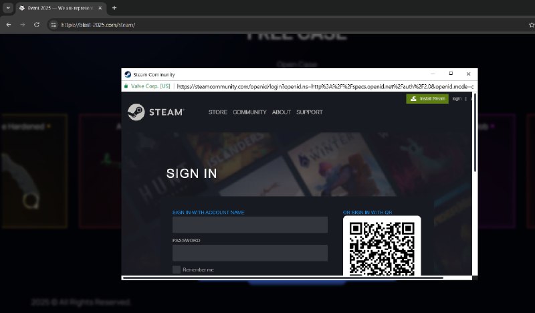Open site information icon in address bar
This screenshot has width=535, height=313.
(53, 25)
